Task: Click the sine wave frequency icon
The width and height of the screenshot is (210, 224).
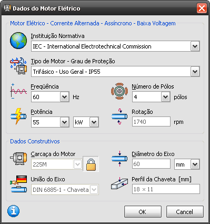Action: click(x=18, y=91)
